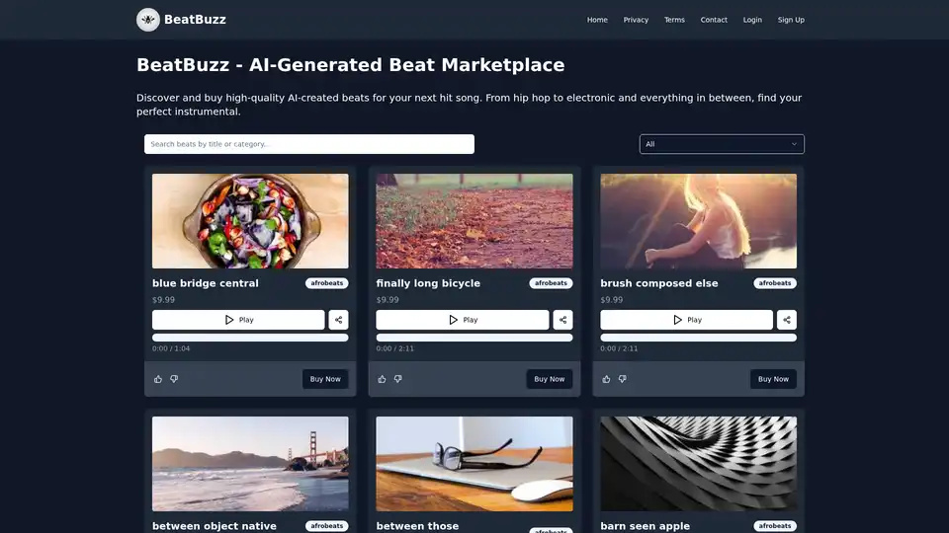
Task: Thumbs up brush composed else beat
Action: point(606,379)
